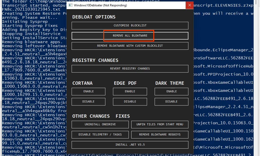Click the Windows10Debloater (Not Responding) title text
The height and width of the screenshot is (156, 260).
point(100,5)
